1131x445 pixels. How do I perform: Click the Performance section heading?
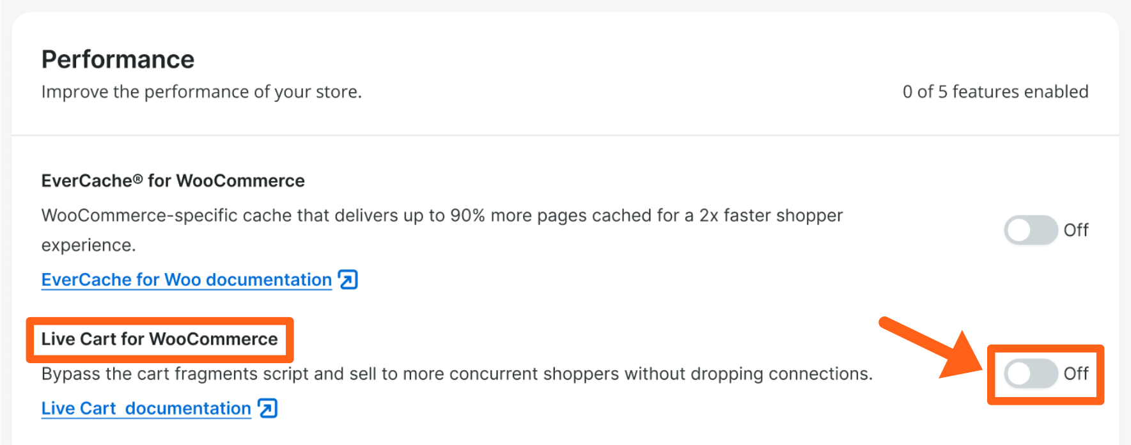pos(118,59)
